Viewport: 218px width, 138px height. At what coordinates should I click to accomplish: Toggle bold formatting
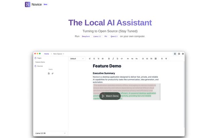tap(109, 59)
